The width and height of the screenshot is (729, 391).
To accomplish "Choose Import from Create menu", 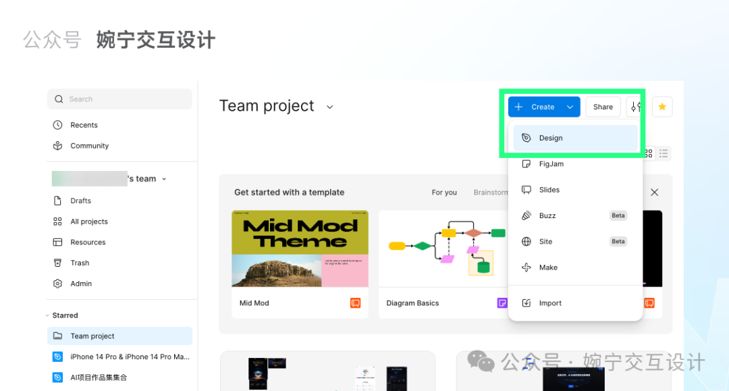I will click(576, 303).
